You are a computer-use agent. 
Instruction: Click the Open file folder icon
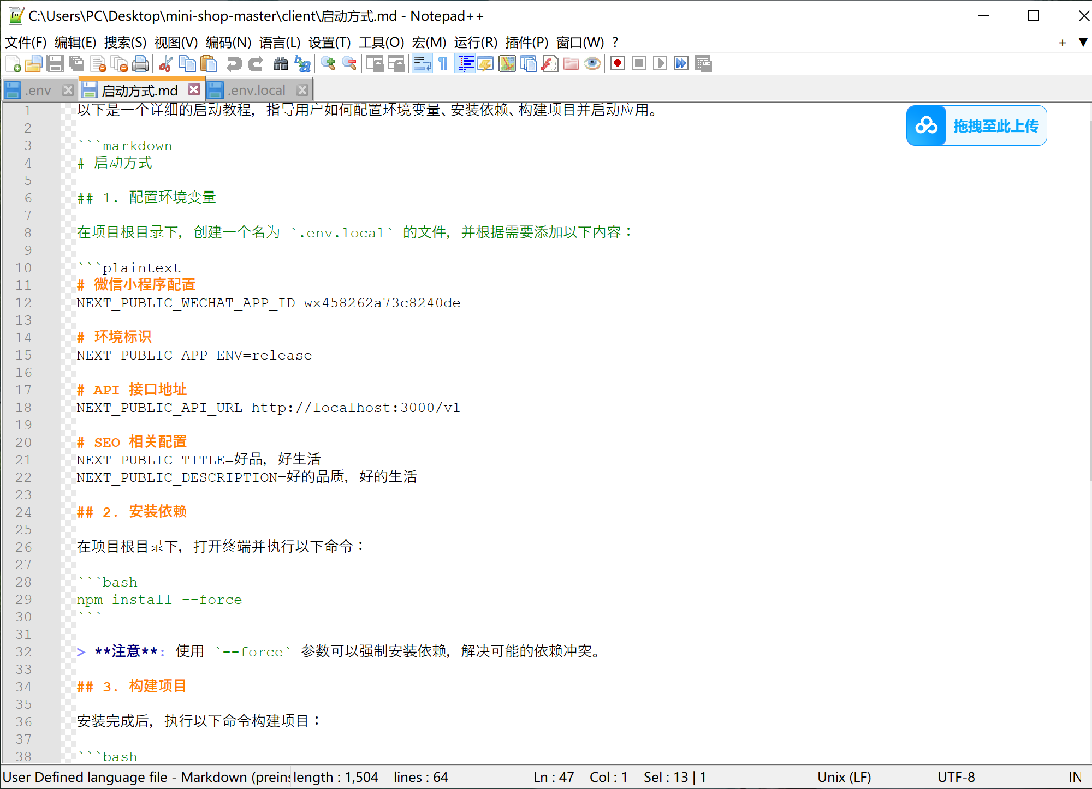point(34,64)
